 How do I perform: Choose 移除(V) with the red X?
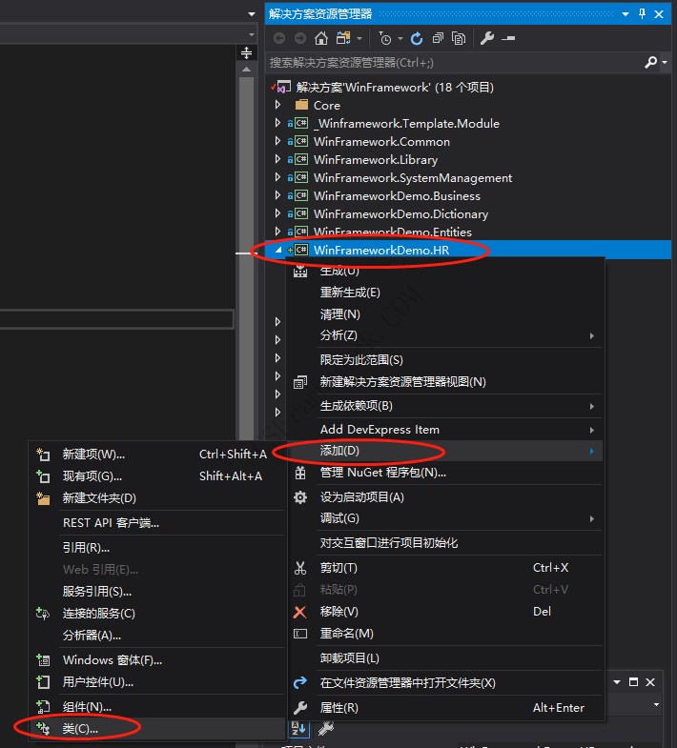coord(445,612)
